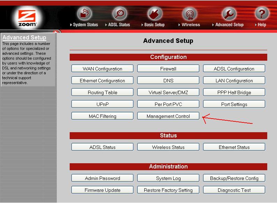Start a Firmware Update
This screenshot has height=203, width=277.
pyautogui.click(x=102, y=190)
